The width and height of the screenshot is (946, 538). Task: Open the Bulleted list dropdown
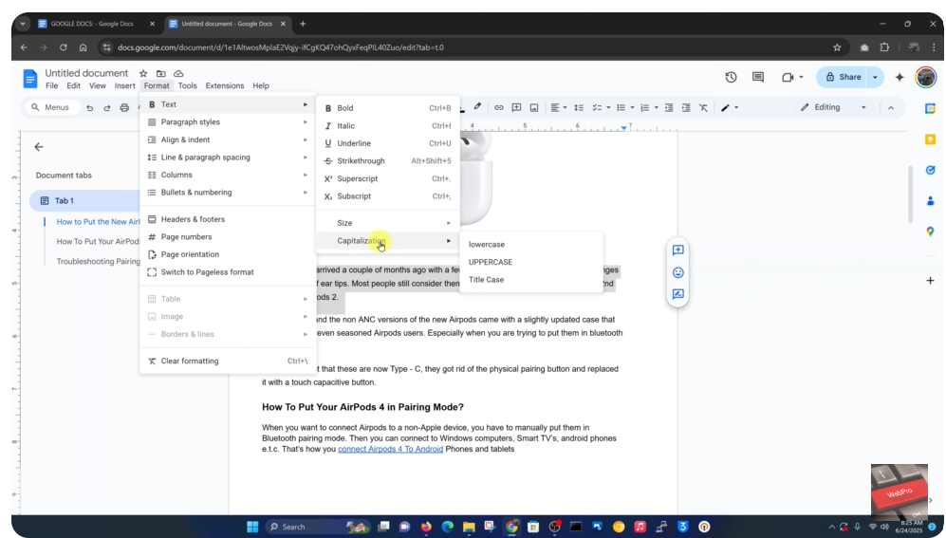tap(632, 108)
